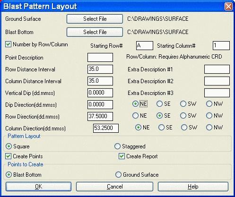
Task: Focus the Point Description text box
Action: 100,58
